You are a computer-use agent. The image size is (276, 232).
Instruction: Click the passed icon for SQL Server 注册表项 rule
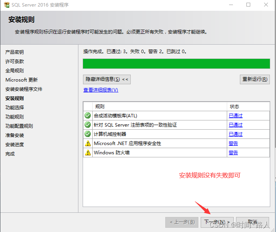click(88, 125)
